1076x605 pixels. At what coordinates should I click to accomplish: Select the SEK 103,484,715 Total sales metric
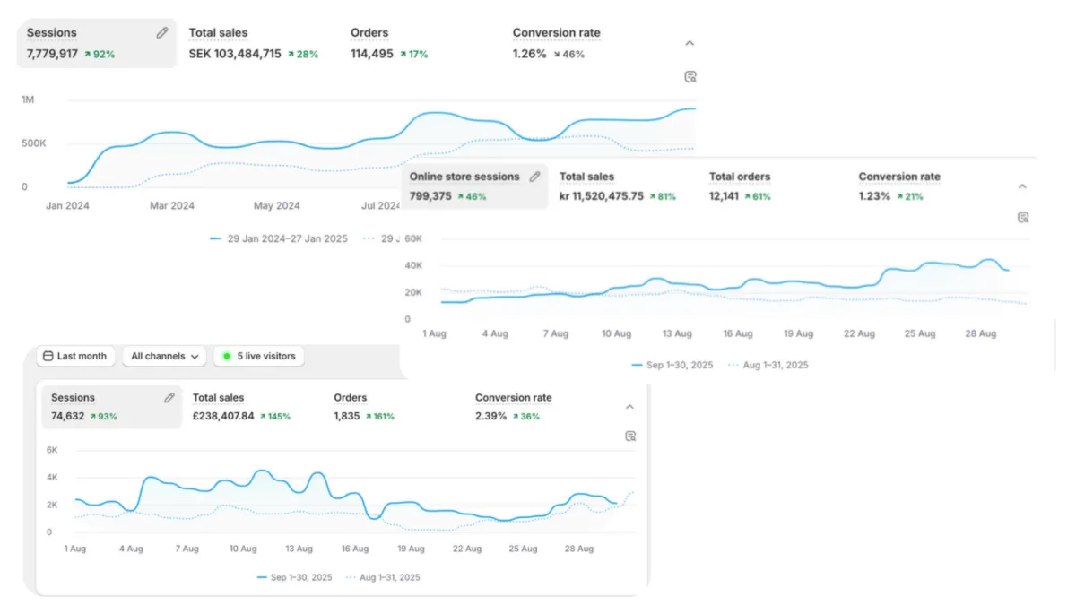(254, 43)
